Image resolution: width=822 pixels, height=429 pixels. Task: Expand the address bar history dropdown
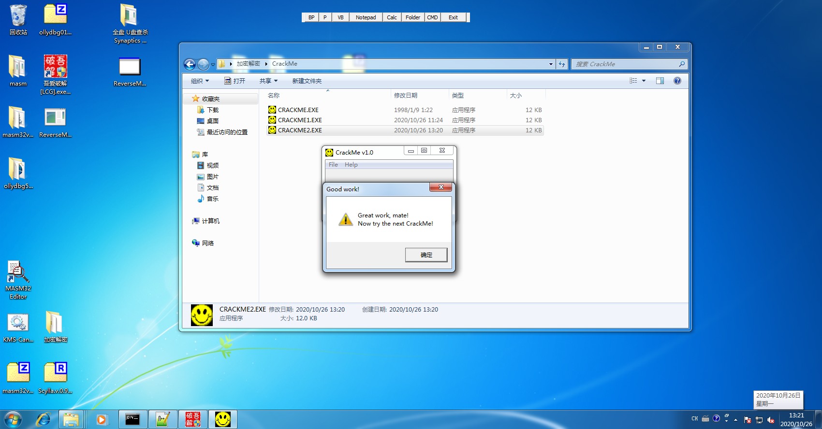551,64
